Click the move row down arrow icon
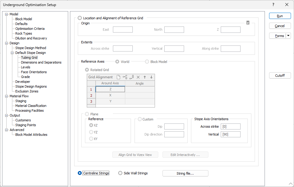Screen dimensions: 294x187 [x=151, y=77]
